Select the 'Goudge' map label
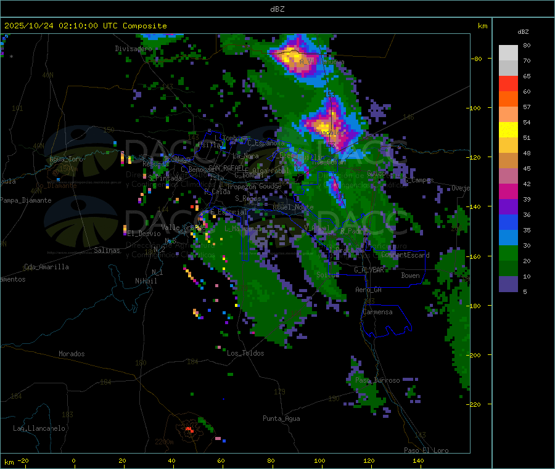555x469 pixels. [271, 186]
